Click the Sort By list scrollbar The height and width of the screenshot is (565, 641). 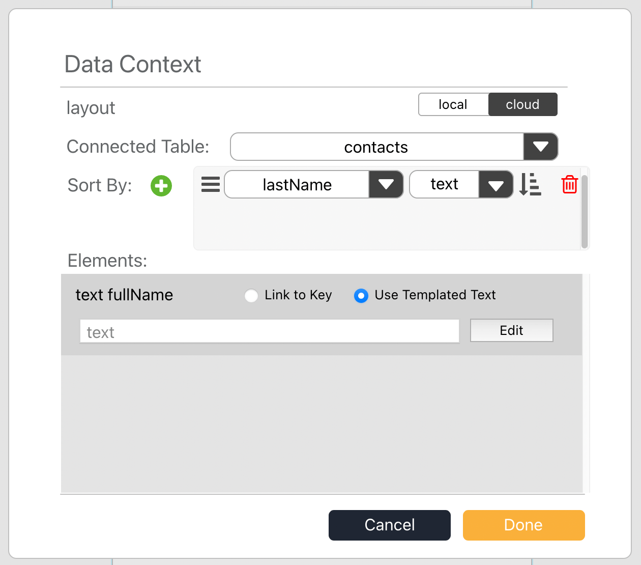pyautogui.click(x=585, y=211)
